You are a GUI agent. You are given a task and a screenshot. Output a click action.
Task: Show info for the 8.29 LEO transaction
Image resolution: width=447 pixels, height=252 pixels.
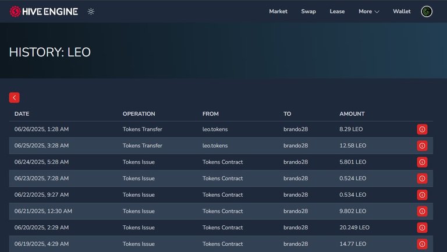tap(422, 129)
